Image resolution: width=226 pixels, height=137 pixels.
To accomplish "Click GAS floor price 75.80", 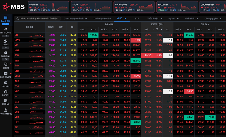I will [63, 102].
